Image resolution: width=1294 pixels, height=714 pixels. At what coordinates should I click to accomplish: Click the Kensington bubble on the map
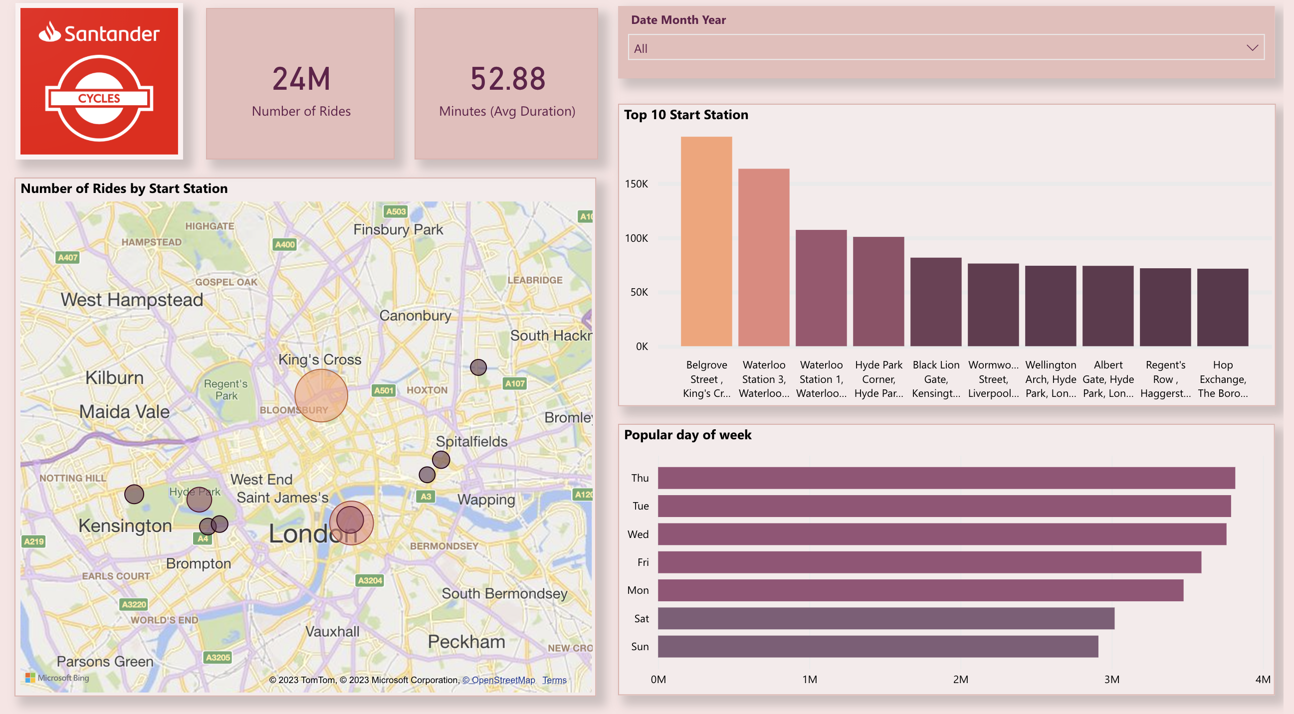coord(134,494)
